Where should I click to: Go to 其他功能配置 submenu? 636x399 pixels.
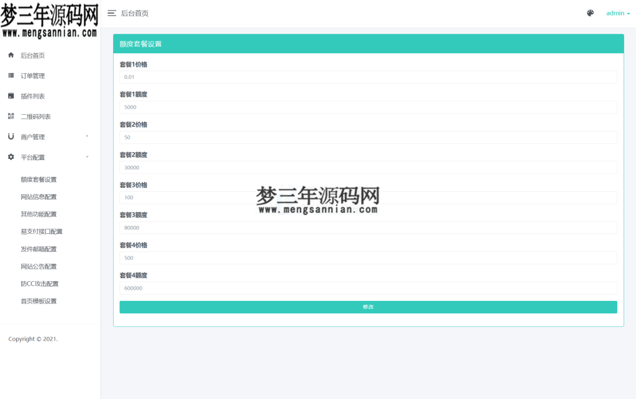click(x=39, y=214)
